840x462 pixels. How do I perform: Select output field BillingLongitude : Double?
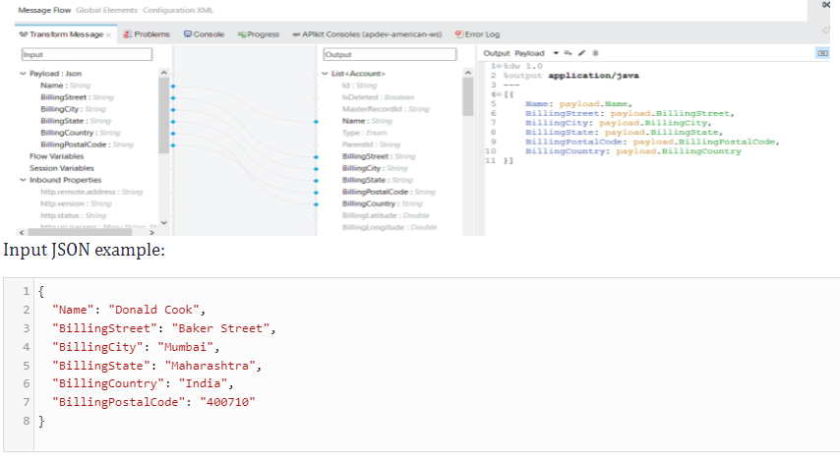tap(390, 227)
